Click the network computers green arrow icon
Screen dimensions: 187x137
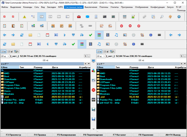33,26
